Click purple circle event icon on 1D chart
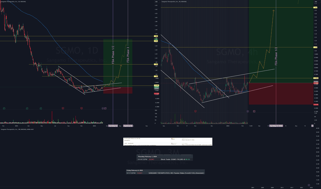Image resolution: width=321 pixels, height=189 pixels. coord(103,108)
